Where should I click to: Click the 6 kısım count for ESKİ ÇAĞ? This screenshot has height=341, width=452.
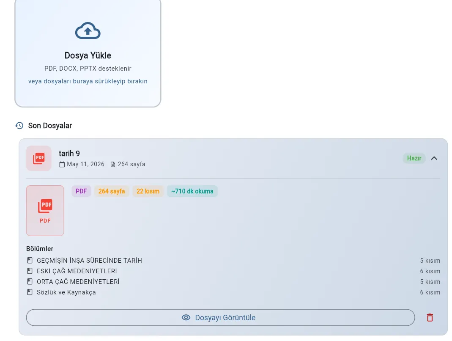[430, 271]
